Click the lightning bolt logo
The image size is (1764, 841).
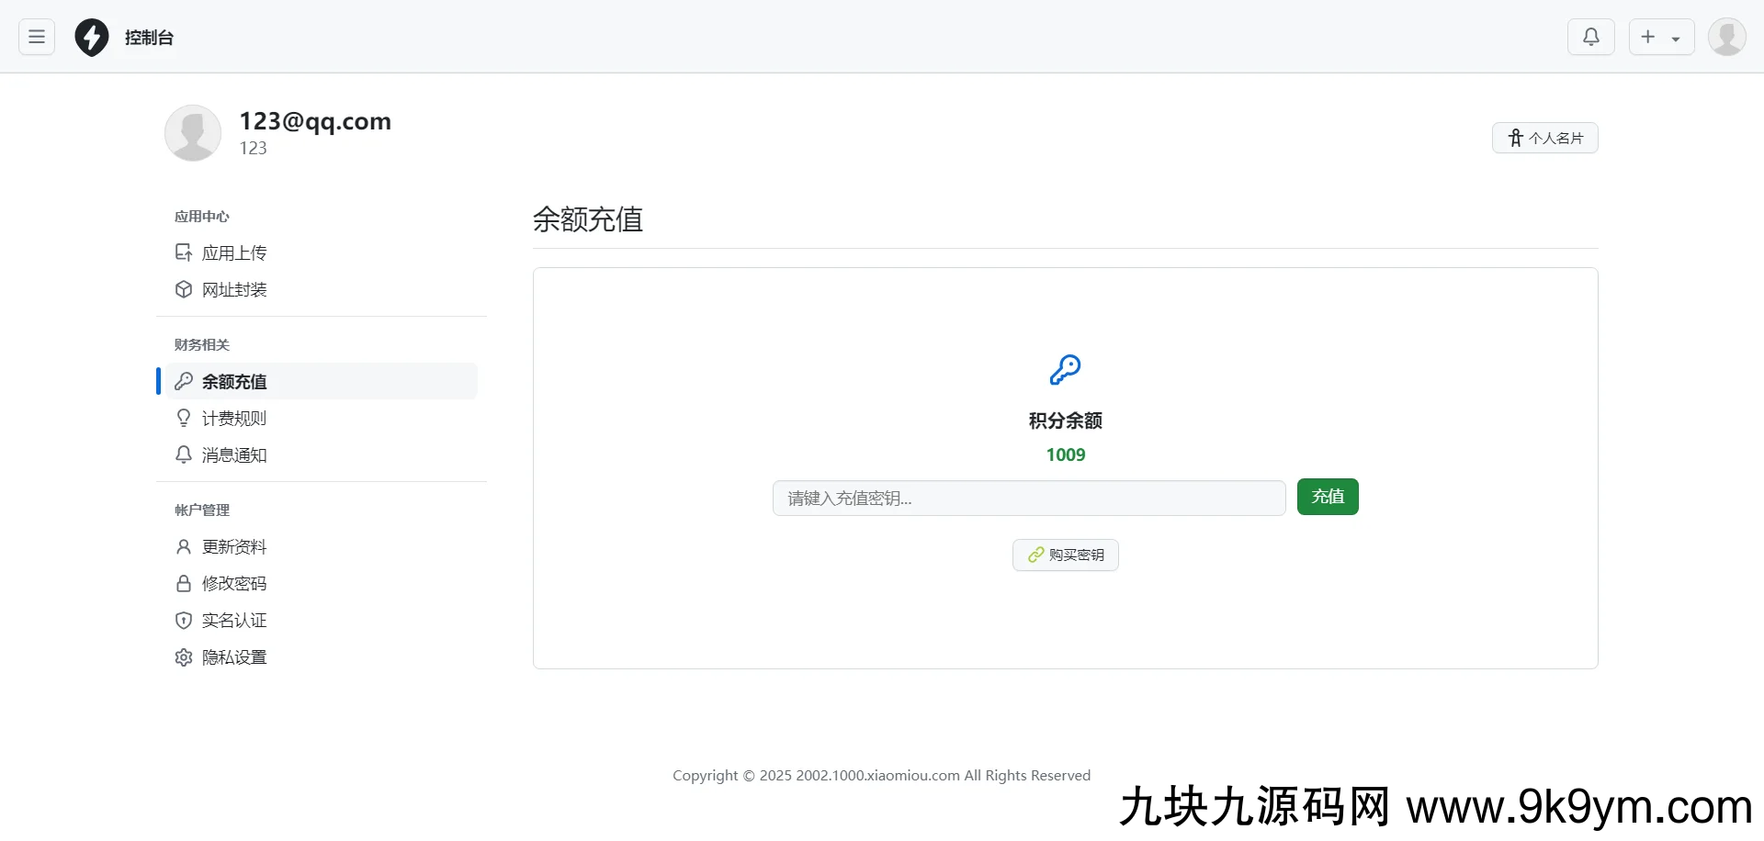[x=92, y=38]
